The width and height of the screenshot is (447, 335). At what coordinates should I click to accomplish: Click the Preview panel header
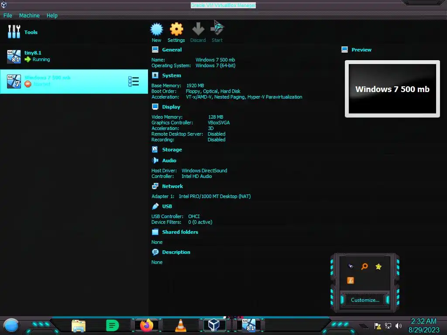coord(361,50)
